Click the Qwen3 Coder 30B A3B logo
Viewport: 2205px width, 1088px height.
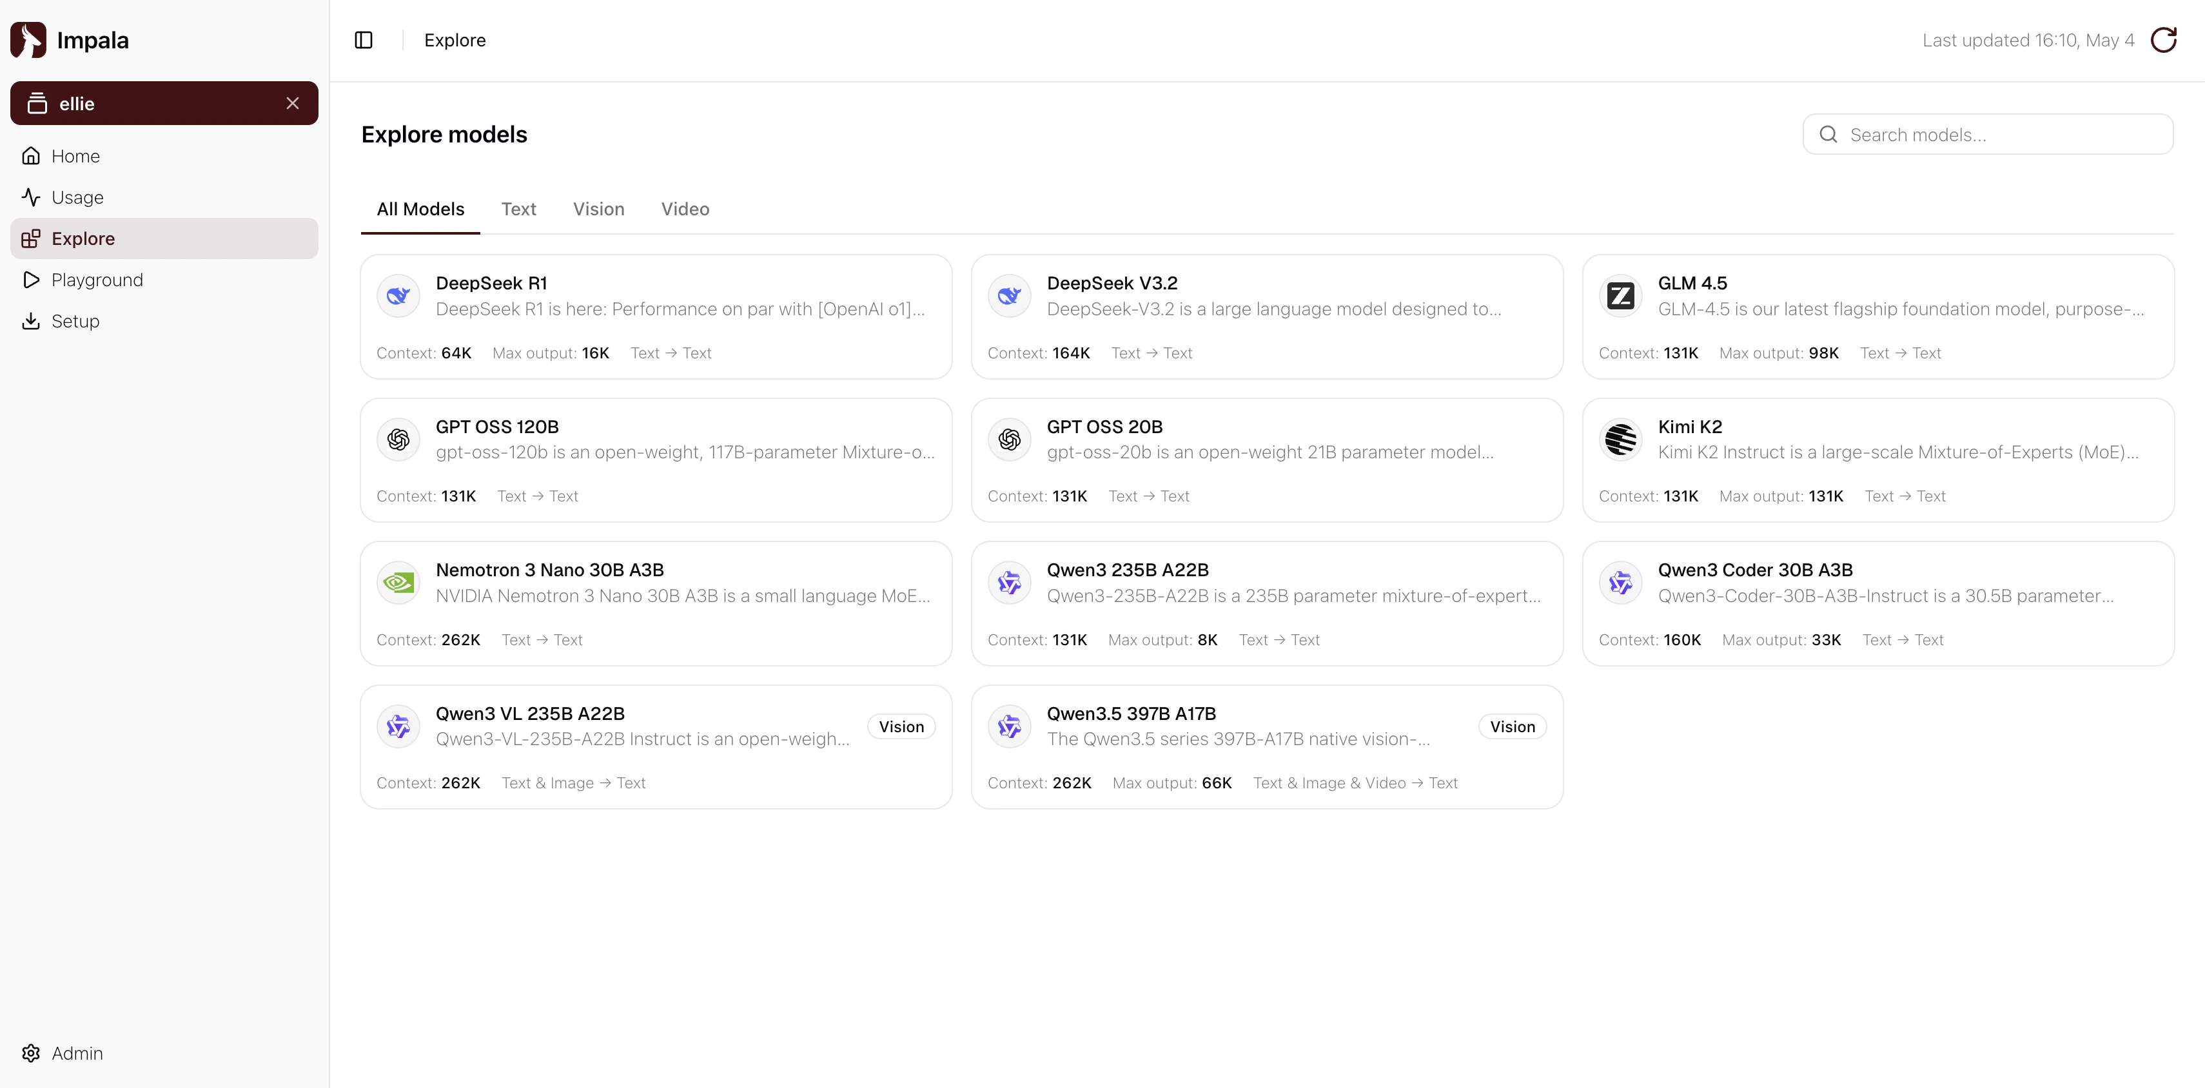click(1620, 583)
